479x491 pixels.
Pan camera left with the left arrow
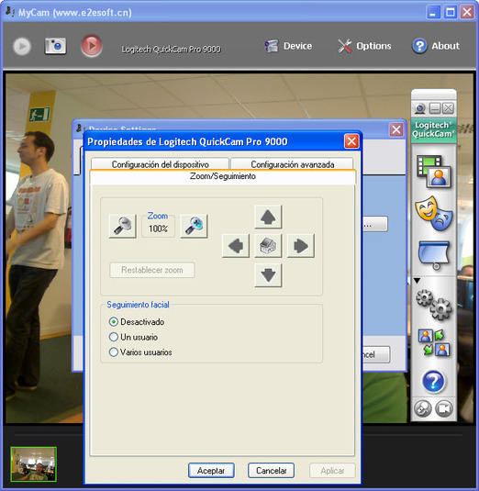[236, 246]
